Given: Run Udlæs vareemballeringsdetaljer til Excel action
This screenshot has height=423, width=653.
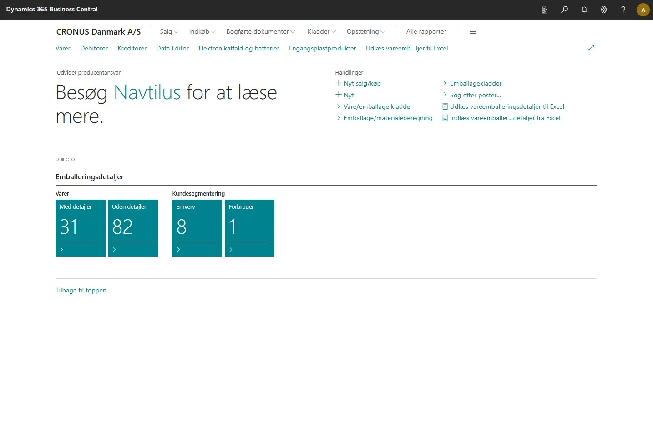Looking at the screenshot, I should [503, 106].
